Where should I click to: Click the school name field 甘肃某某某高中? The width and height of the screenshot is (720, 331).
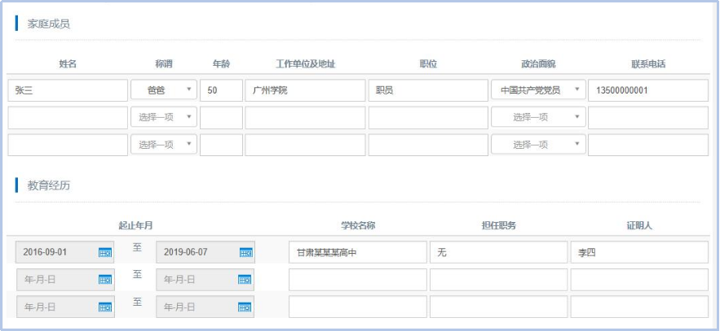click(x=358, y=252)
